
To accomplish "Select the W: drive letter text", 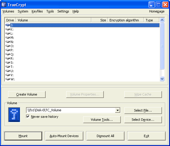I will 13,79.
